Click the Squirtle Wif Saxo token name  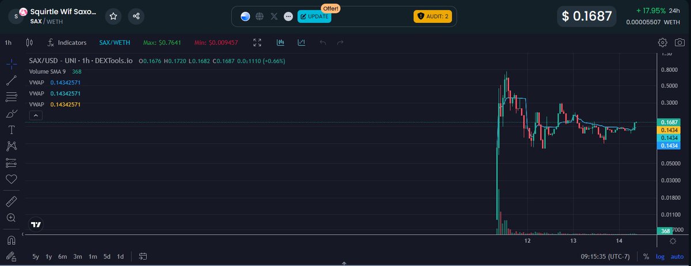(63, 12)
